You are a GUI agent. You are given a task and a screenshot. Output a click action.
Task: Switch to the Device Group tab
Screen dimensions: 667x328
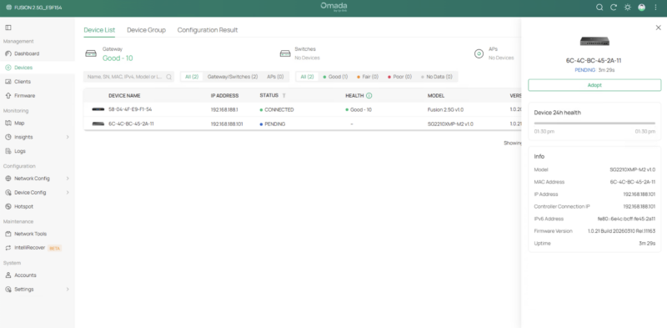pos(147,30)
